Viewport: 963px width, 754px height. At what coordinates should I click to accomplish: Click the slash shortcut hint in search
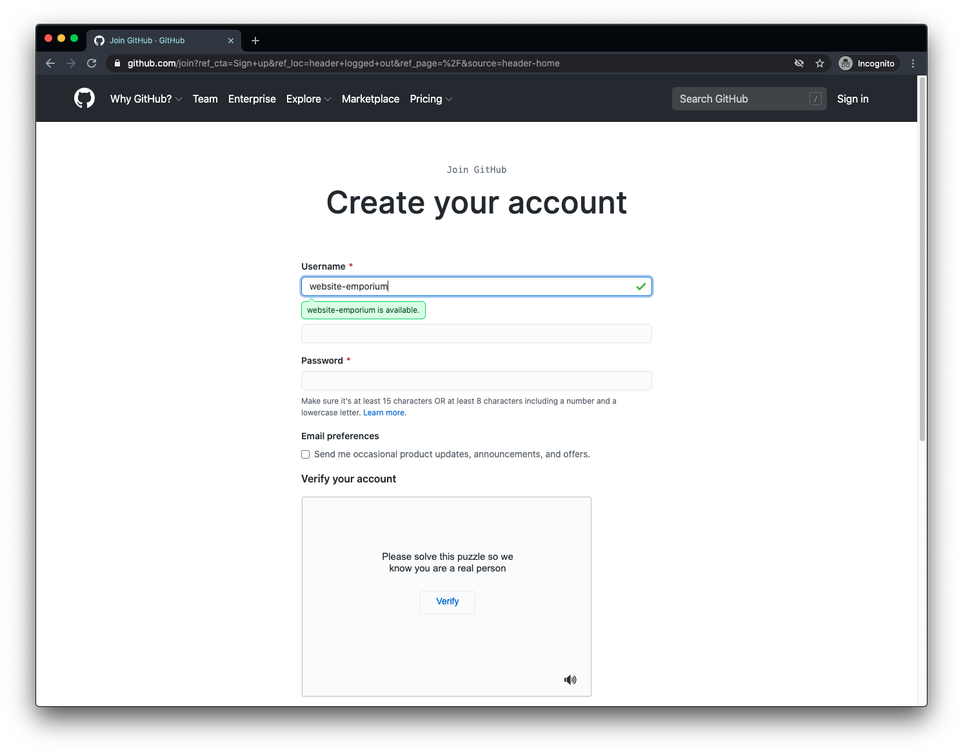pos(815,99)
